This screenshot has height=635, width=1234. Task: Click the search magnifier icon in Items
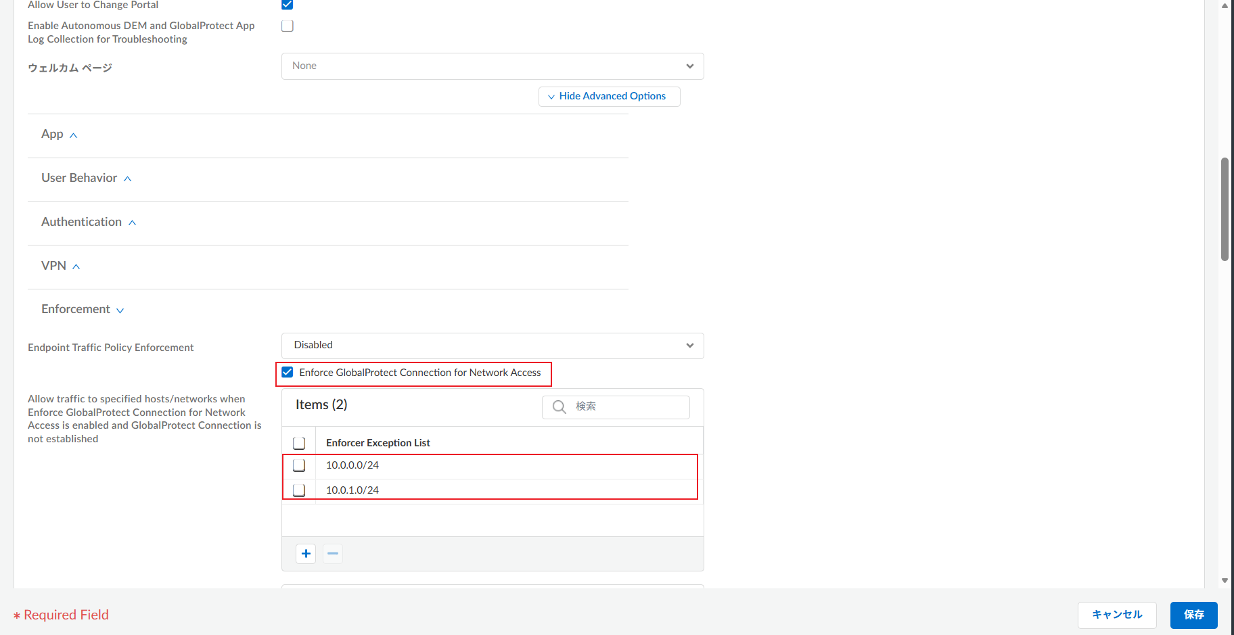point(559,407)
